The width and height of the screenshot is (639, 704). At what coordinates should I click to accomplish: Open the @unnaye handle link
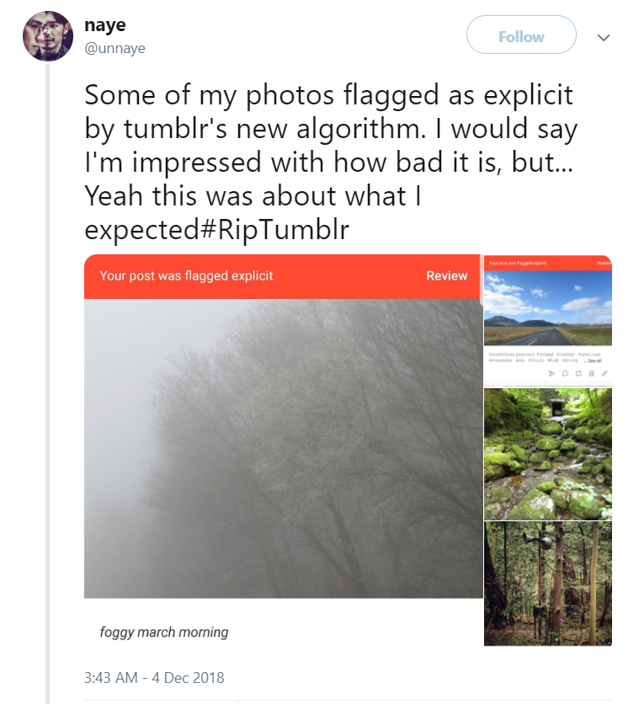(x=115, y=48)
